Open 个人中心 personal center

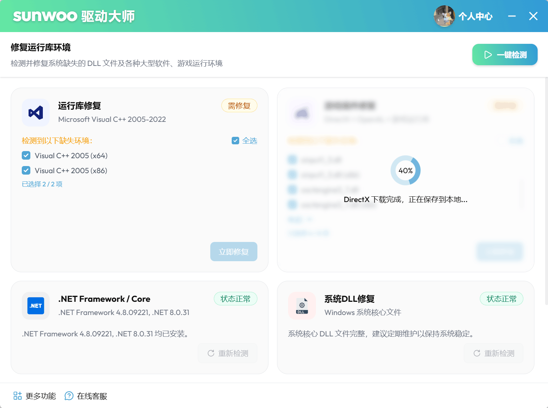[475, 16]
